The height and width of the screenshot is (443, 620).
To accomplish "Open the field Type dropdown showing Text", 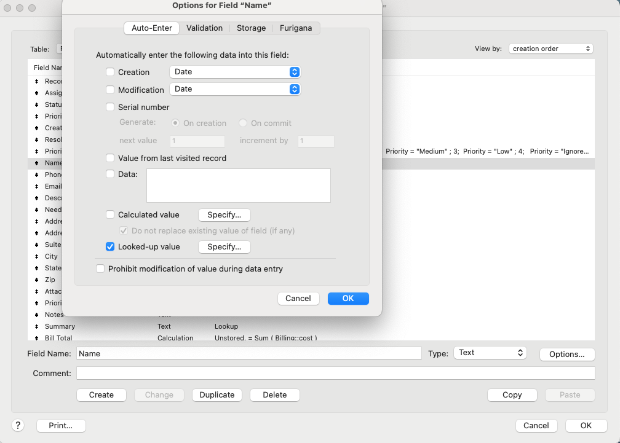I will coord(490,352).
